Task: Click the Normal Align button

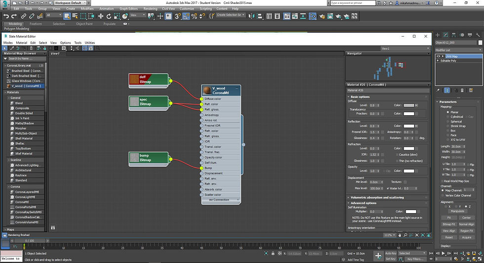Action: click(x=466, y=224)
